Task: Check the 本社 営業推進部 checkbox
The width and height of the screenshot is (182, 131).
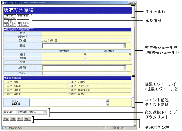Action: click(x=70, y=90)
